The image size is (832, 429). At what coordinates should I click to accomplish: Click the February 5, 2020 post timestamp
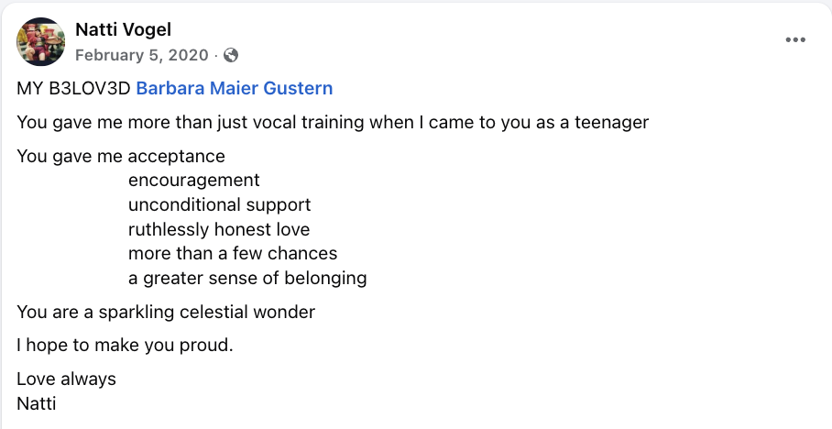141,55
